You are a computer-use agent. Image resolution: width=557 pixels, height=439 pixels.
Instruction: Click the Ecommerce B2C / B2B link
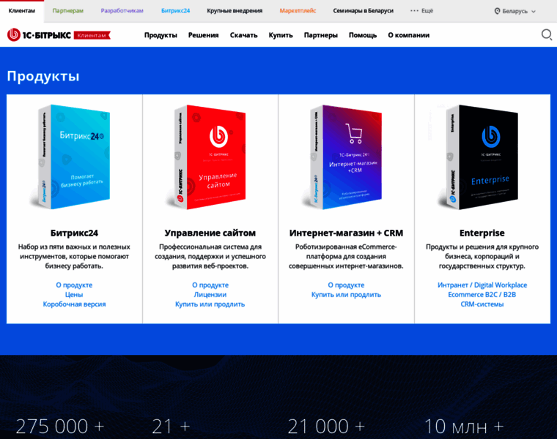point(482,294)
